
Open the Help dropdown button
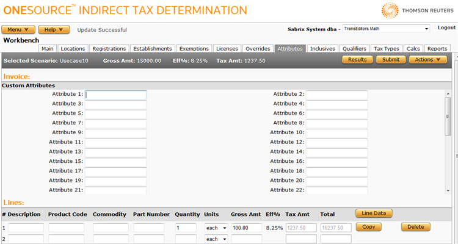54,29
